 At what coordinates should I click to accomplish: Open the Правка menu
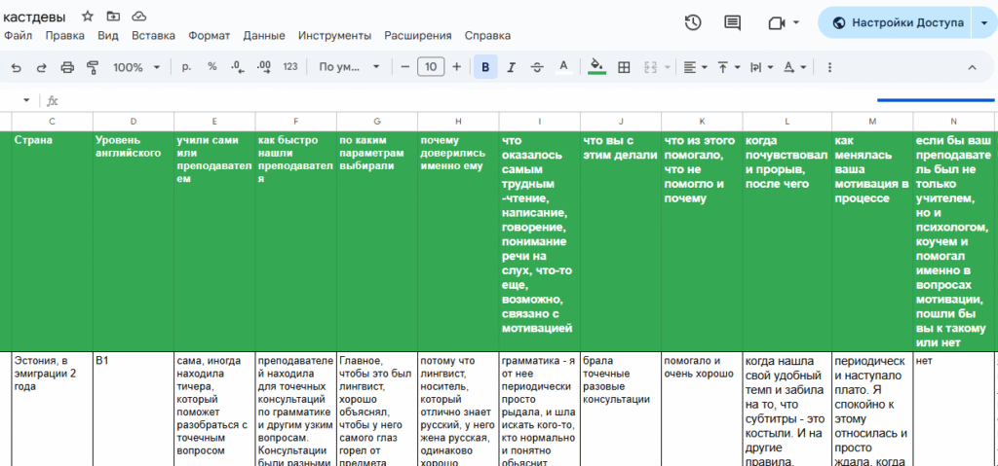[65, 36]
